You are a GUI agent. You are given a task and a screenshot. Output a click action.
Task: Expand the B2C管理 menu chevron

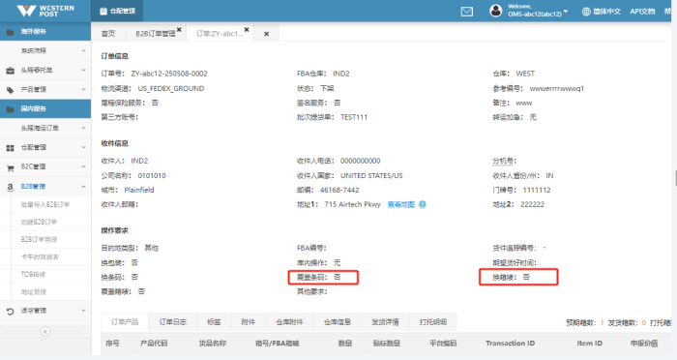[83, 166]
